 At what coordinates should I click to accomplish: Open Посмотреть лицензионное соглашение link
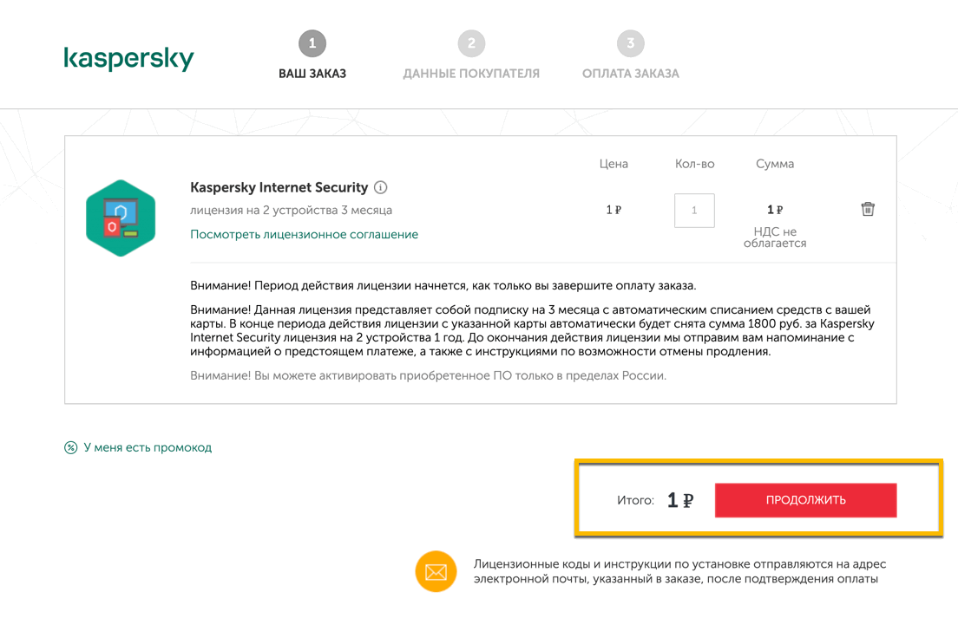tap(304, 234)
